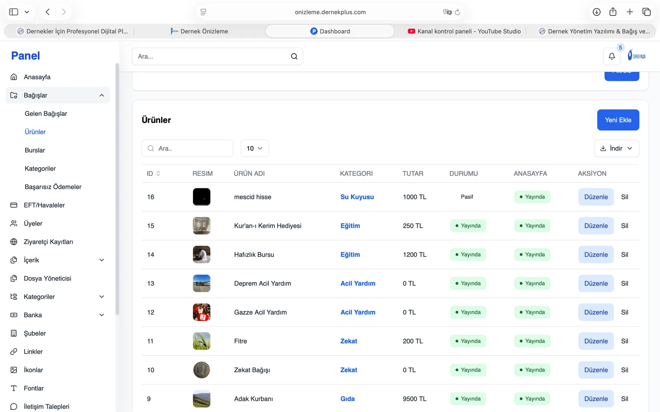Open the İndir export dropdown
The image size is (660, 412).
[x=616, y=148]
